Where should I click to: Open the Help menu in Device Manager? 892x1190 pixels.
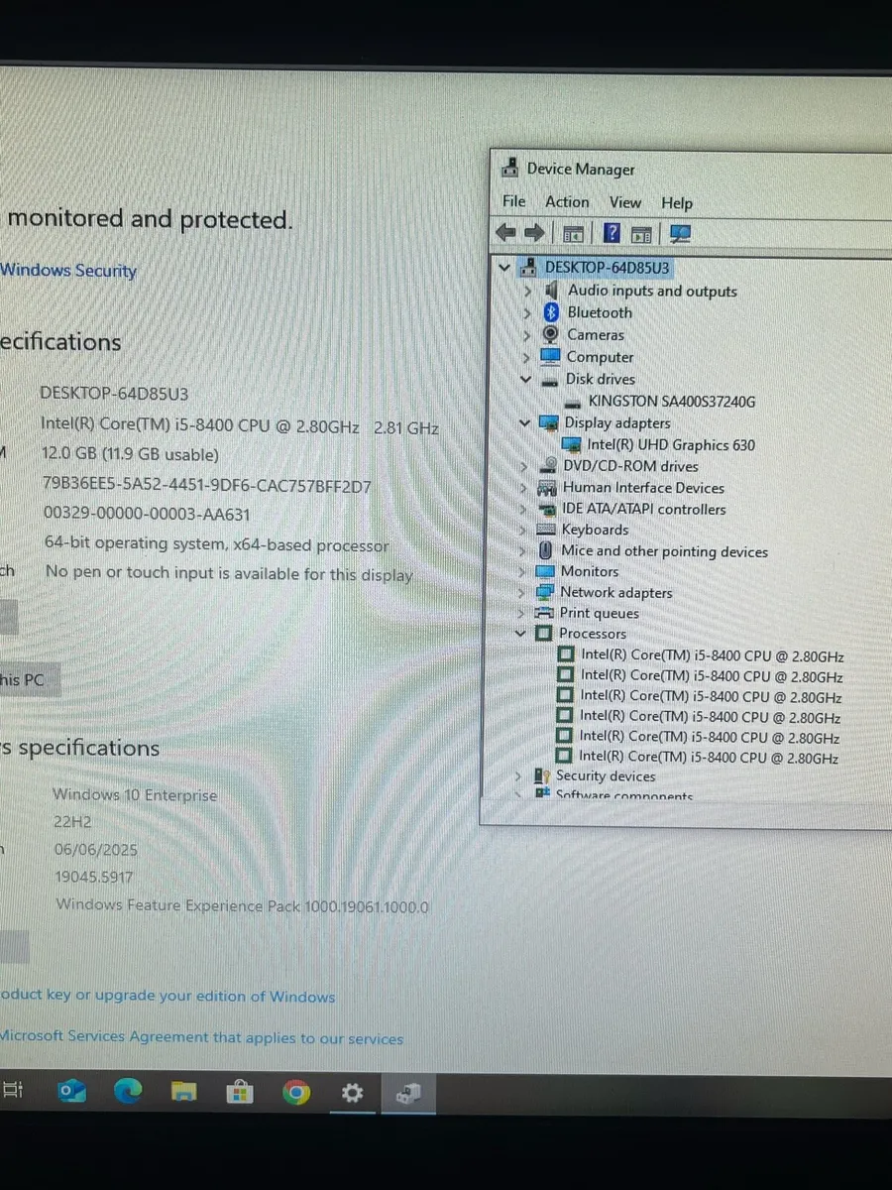677,203
